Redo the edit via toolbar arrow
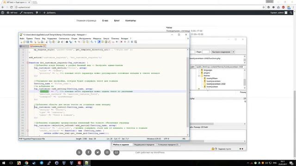 62,42
